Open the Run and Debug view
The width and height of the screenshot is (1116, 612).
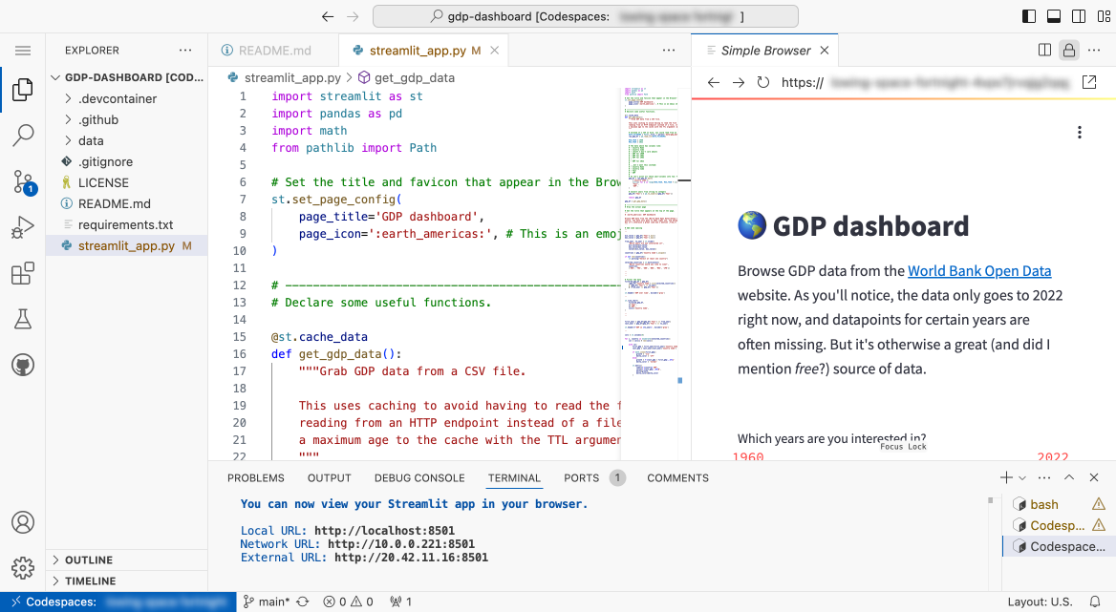pyautogui.click(x=23, y=226)
